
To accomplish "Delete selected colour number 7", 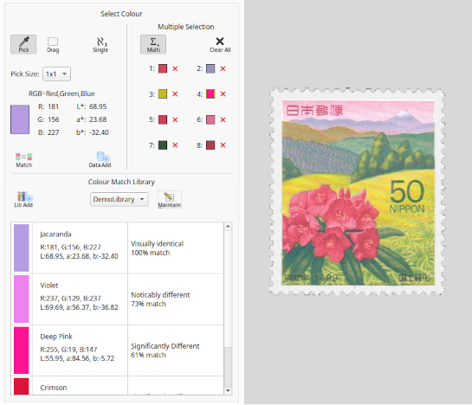I will point(175,145).
